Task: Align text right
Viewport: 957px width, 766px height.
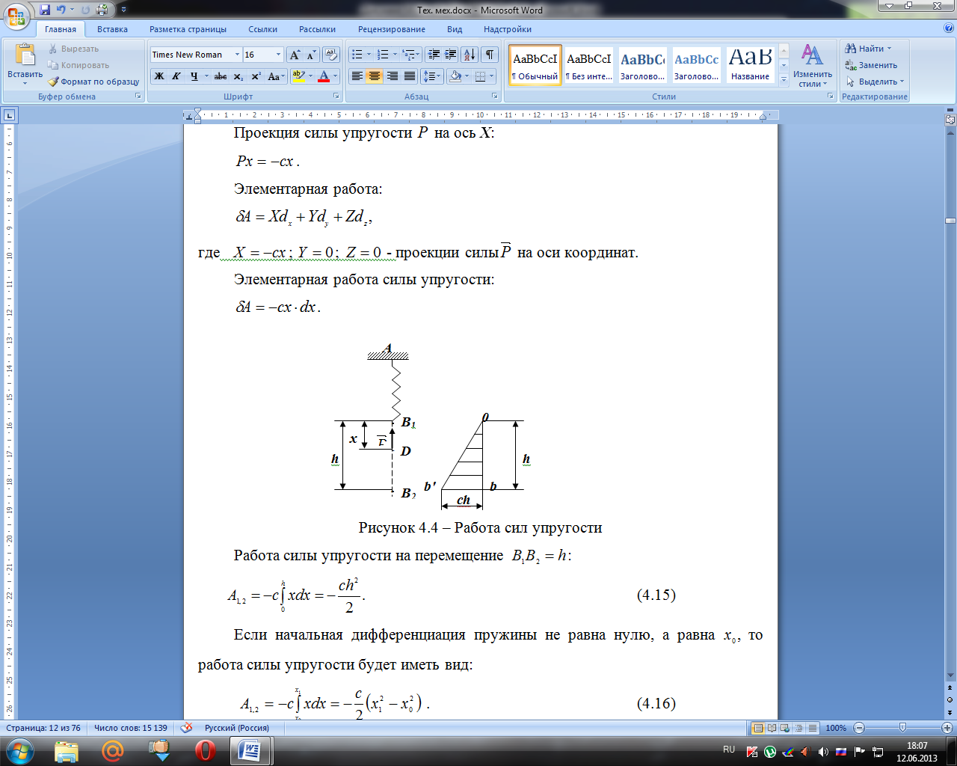Action: 392,76
